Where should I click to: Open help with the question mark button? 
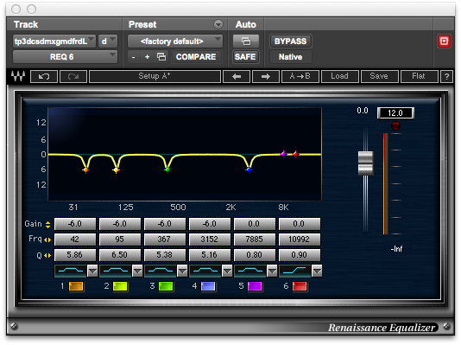pos(446,77)
